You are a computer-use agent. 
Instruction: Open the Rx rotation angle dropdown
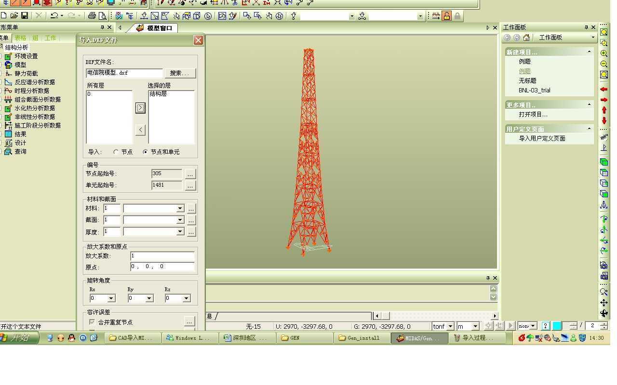click(111, 298)
